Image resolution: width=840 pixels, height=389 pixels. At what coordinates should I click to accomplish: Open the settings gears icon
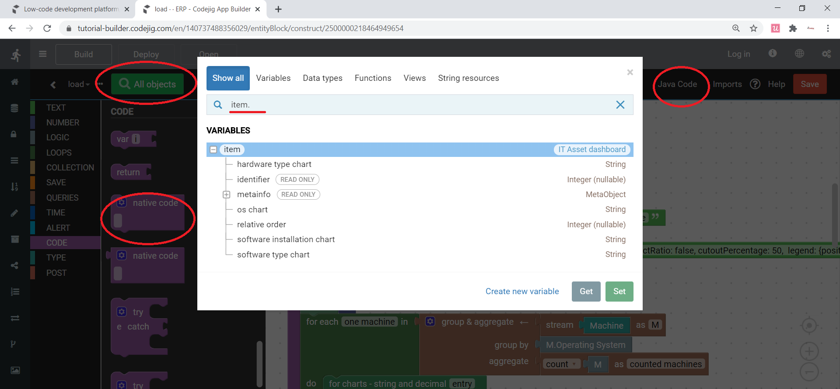pos(826,54)
